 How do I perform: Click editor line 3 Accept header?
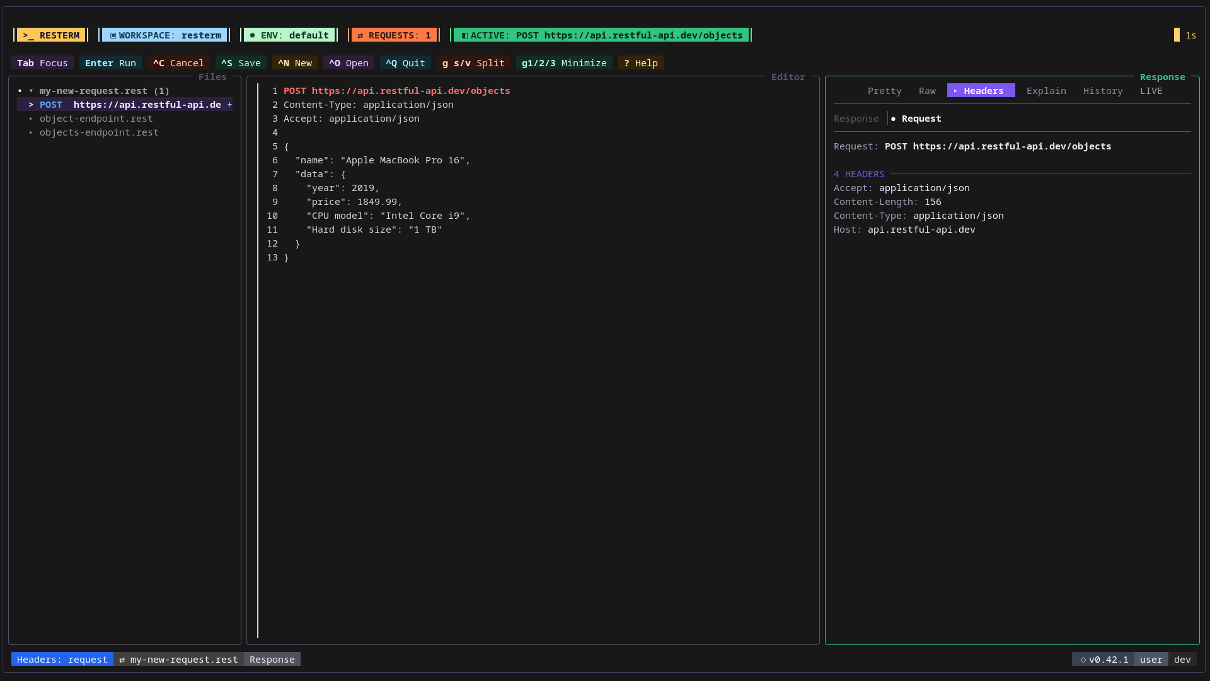point(352,119)
